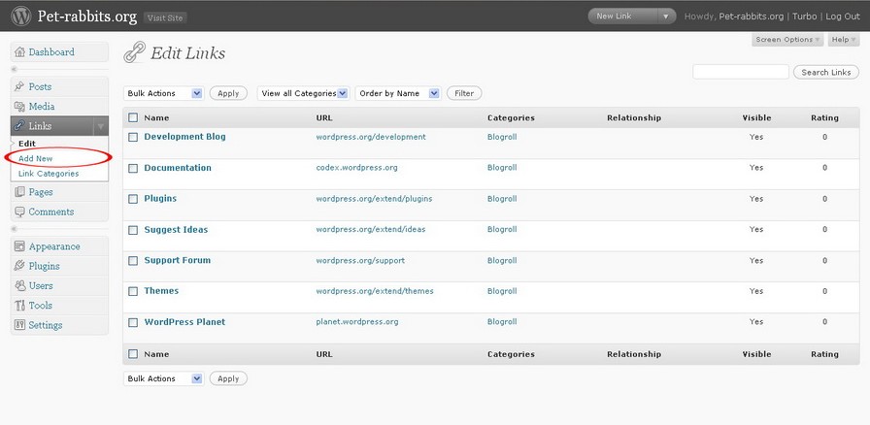The image size is (870, 425).
Task: Check the Development Blog row checkbox
Action: [133, 137]
